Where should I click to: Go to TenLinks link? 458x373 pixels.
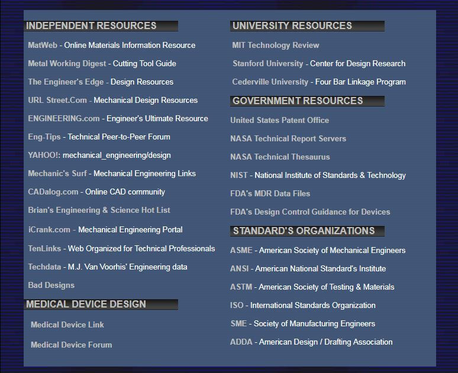tap(44, 249)
